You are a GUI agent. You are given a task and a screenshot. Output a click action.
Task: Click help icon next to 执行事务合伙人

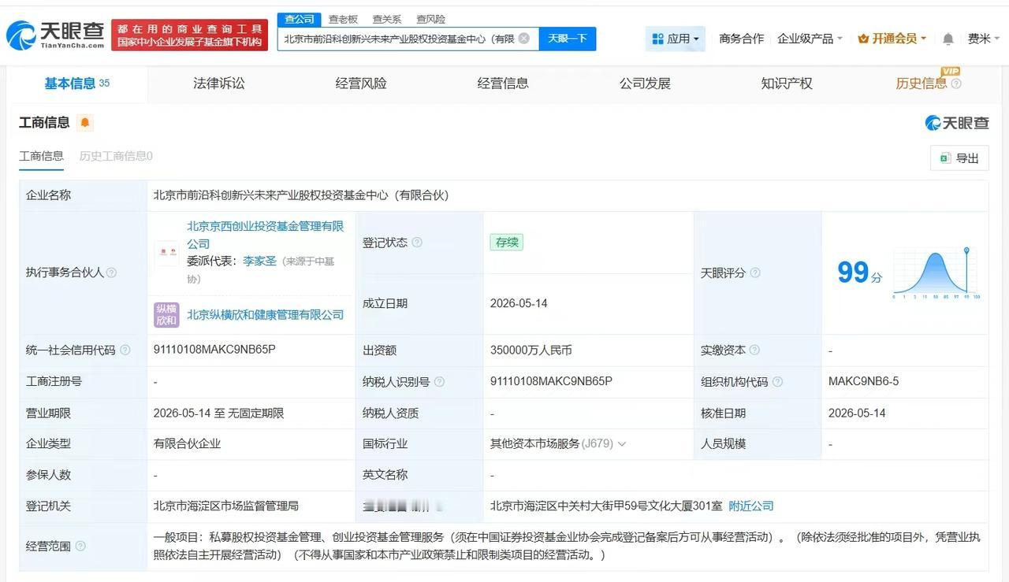[x=111, y=272]
